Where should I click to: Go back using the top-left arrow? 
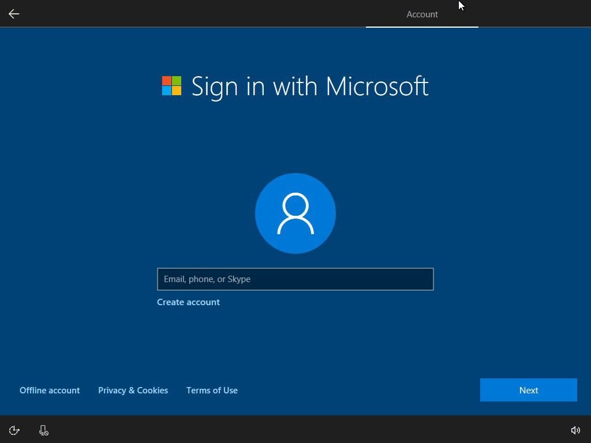(x=14, y=14)
